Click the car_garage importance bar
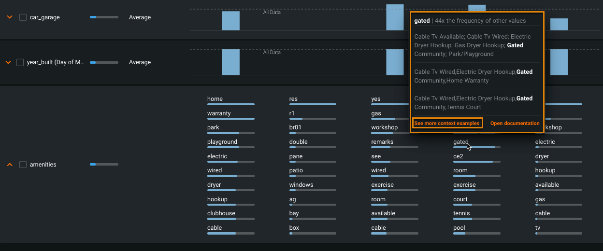The width and height of the screenshot is (603, 251). (x=104, y=17)
